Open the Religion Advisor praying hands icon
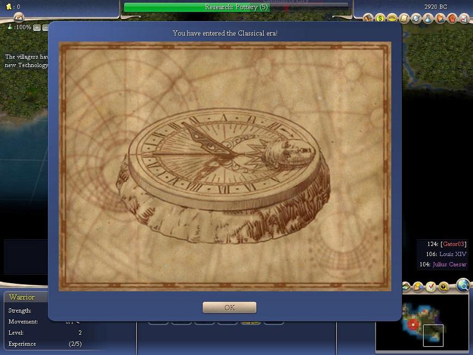Viewport: 473px width, 355px height. click(x=440, y=18)
